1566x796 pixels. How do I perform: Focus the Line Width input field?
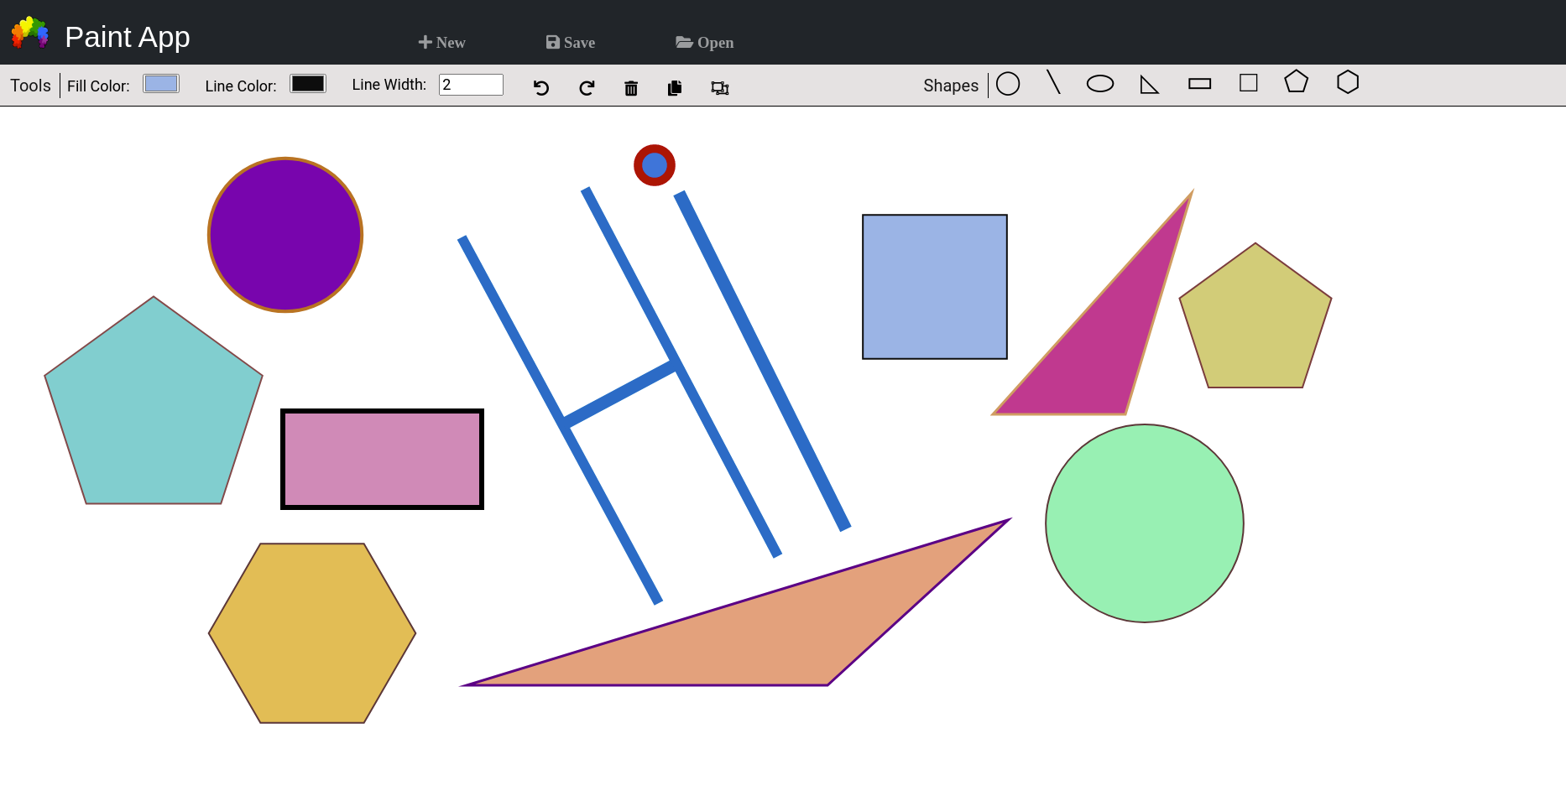[471, 85]
